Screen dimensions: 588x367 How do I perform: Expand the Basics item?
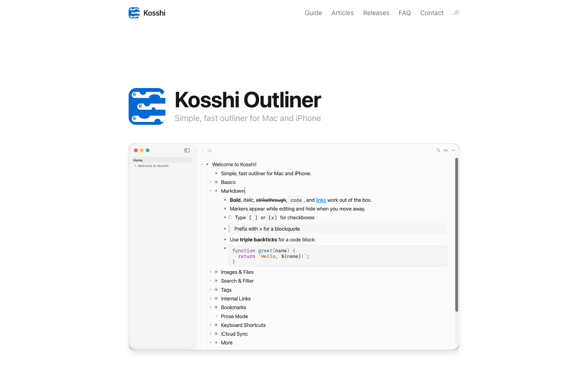[211, 182]
